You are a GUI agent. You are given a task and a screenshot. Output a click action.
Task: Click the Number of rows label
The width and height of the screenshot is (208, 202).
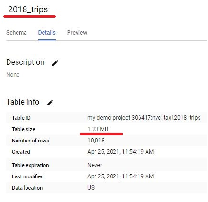(30, 141)
